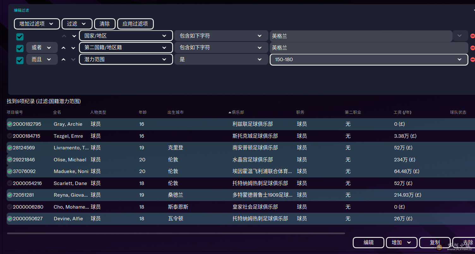
Task: Move the 第二国籍/地区籍 filter row up
Action: click(x=63, y=48)
